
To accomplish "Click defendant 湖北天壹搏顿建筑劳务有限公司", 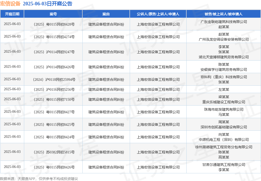I will tap(224, 57).
